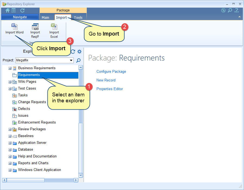Expand the Help and Documentation node
Screen dimensions: 244x190
(10, 156)
